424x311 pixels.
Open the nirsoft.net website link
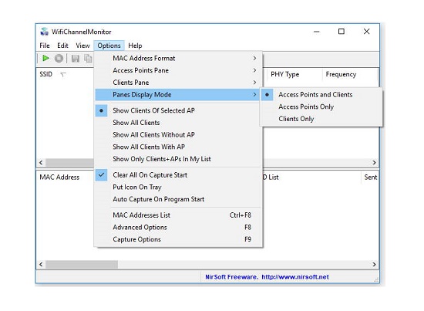tap(295, 277)
